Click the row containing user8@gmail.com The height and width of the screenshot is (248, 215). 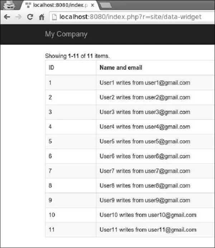(130, 185)
